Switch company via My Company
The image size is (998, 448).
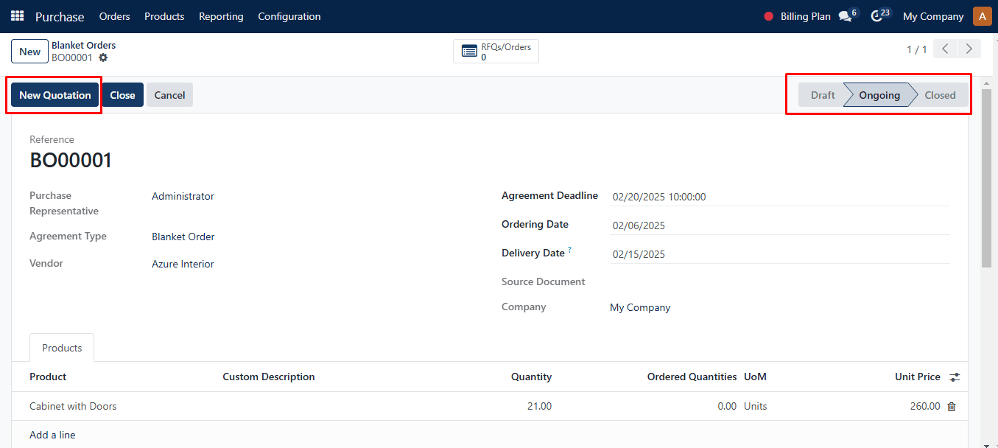(x=933, y=16)
